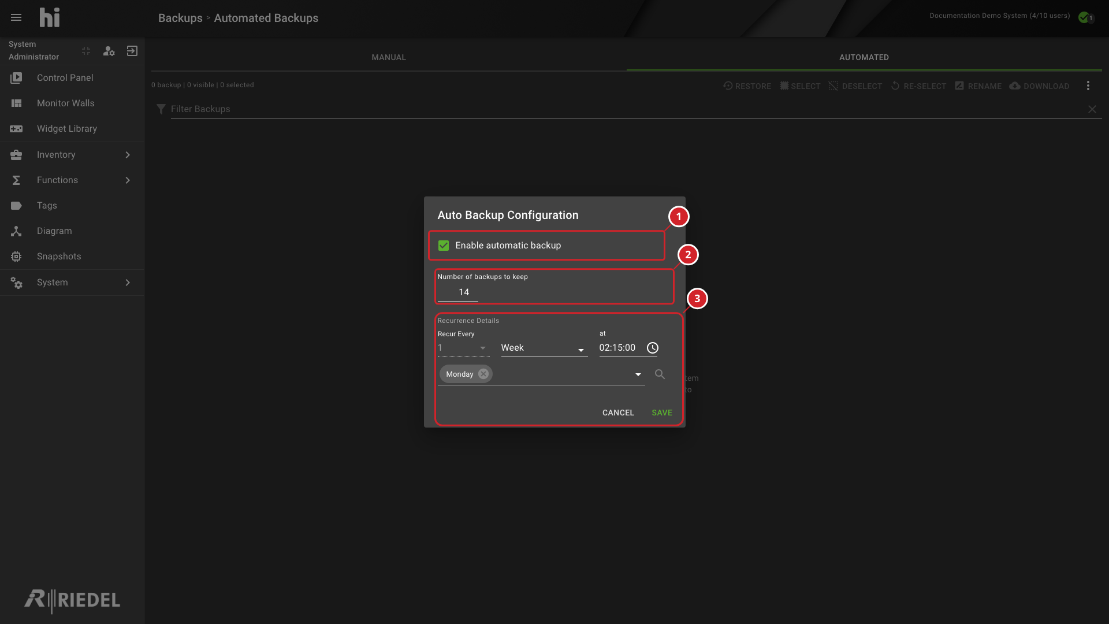The height and width of the screenshot is (624, 1109).
Task: Clear the Filter Backups field
Action: (x=1092, y=109)
